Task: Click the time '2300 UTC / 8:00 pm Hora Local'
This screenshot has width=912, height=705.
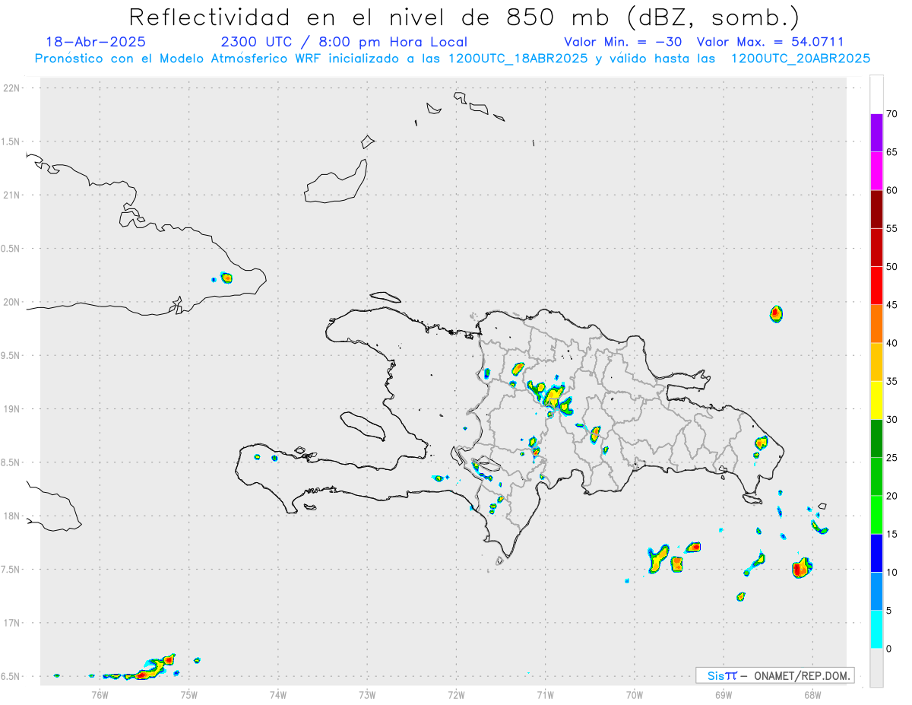Action: click(x=344, y=43)
